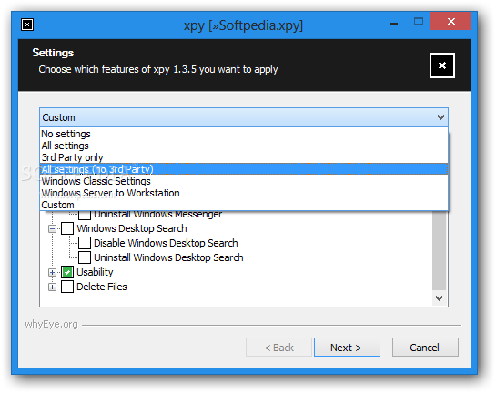Tick the Delete Files checkbox
Screen dimensions: 496x393
[x=67, y=287]
